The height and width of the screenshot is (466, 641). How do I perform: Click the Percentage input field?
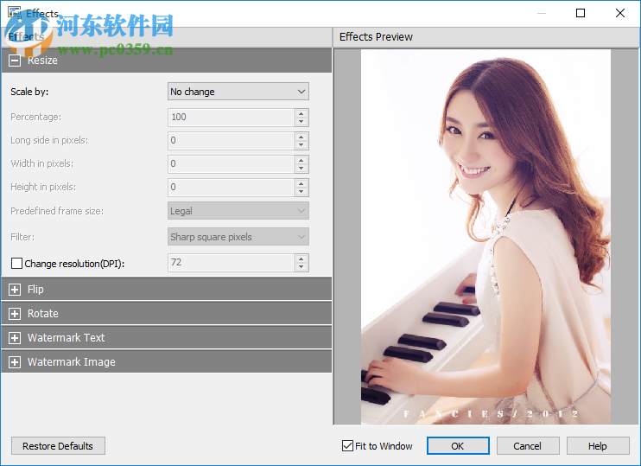point(231,117)
